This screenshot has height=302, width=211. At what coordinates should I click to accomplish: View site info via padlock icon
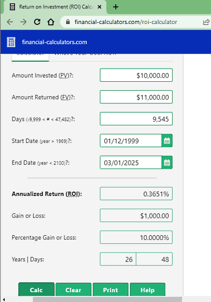[68, 22]
